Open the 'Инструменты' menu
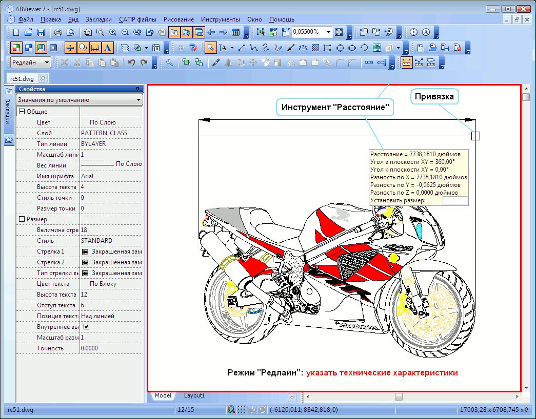 221,19
